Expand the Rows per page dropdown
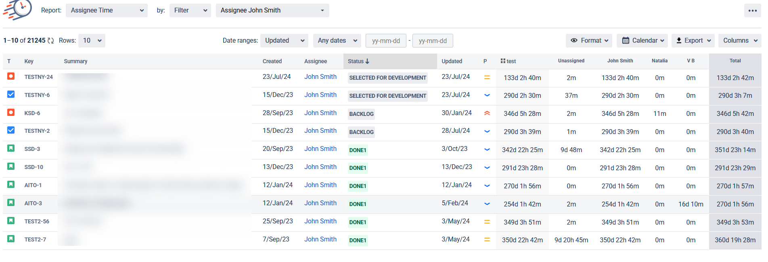The height and width of the screenshot is (262, 768). point(92,41)
